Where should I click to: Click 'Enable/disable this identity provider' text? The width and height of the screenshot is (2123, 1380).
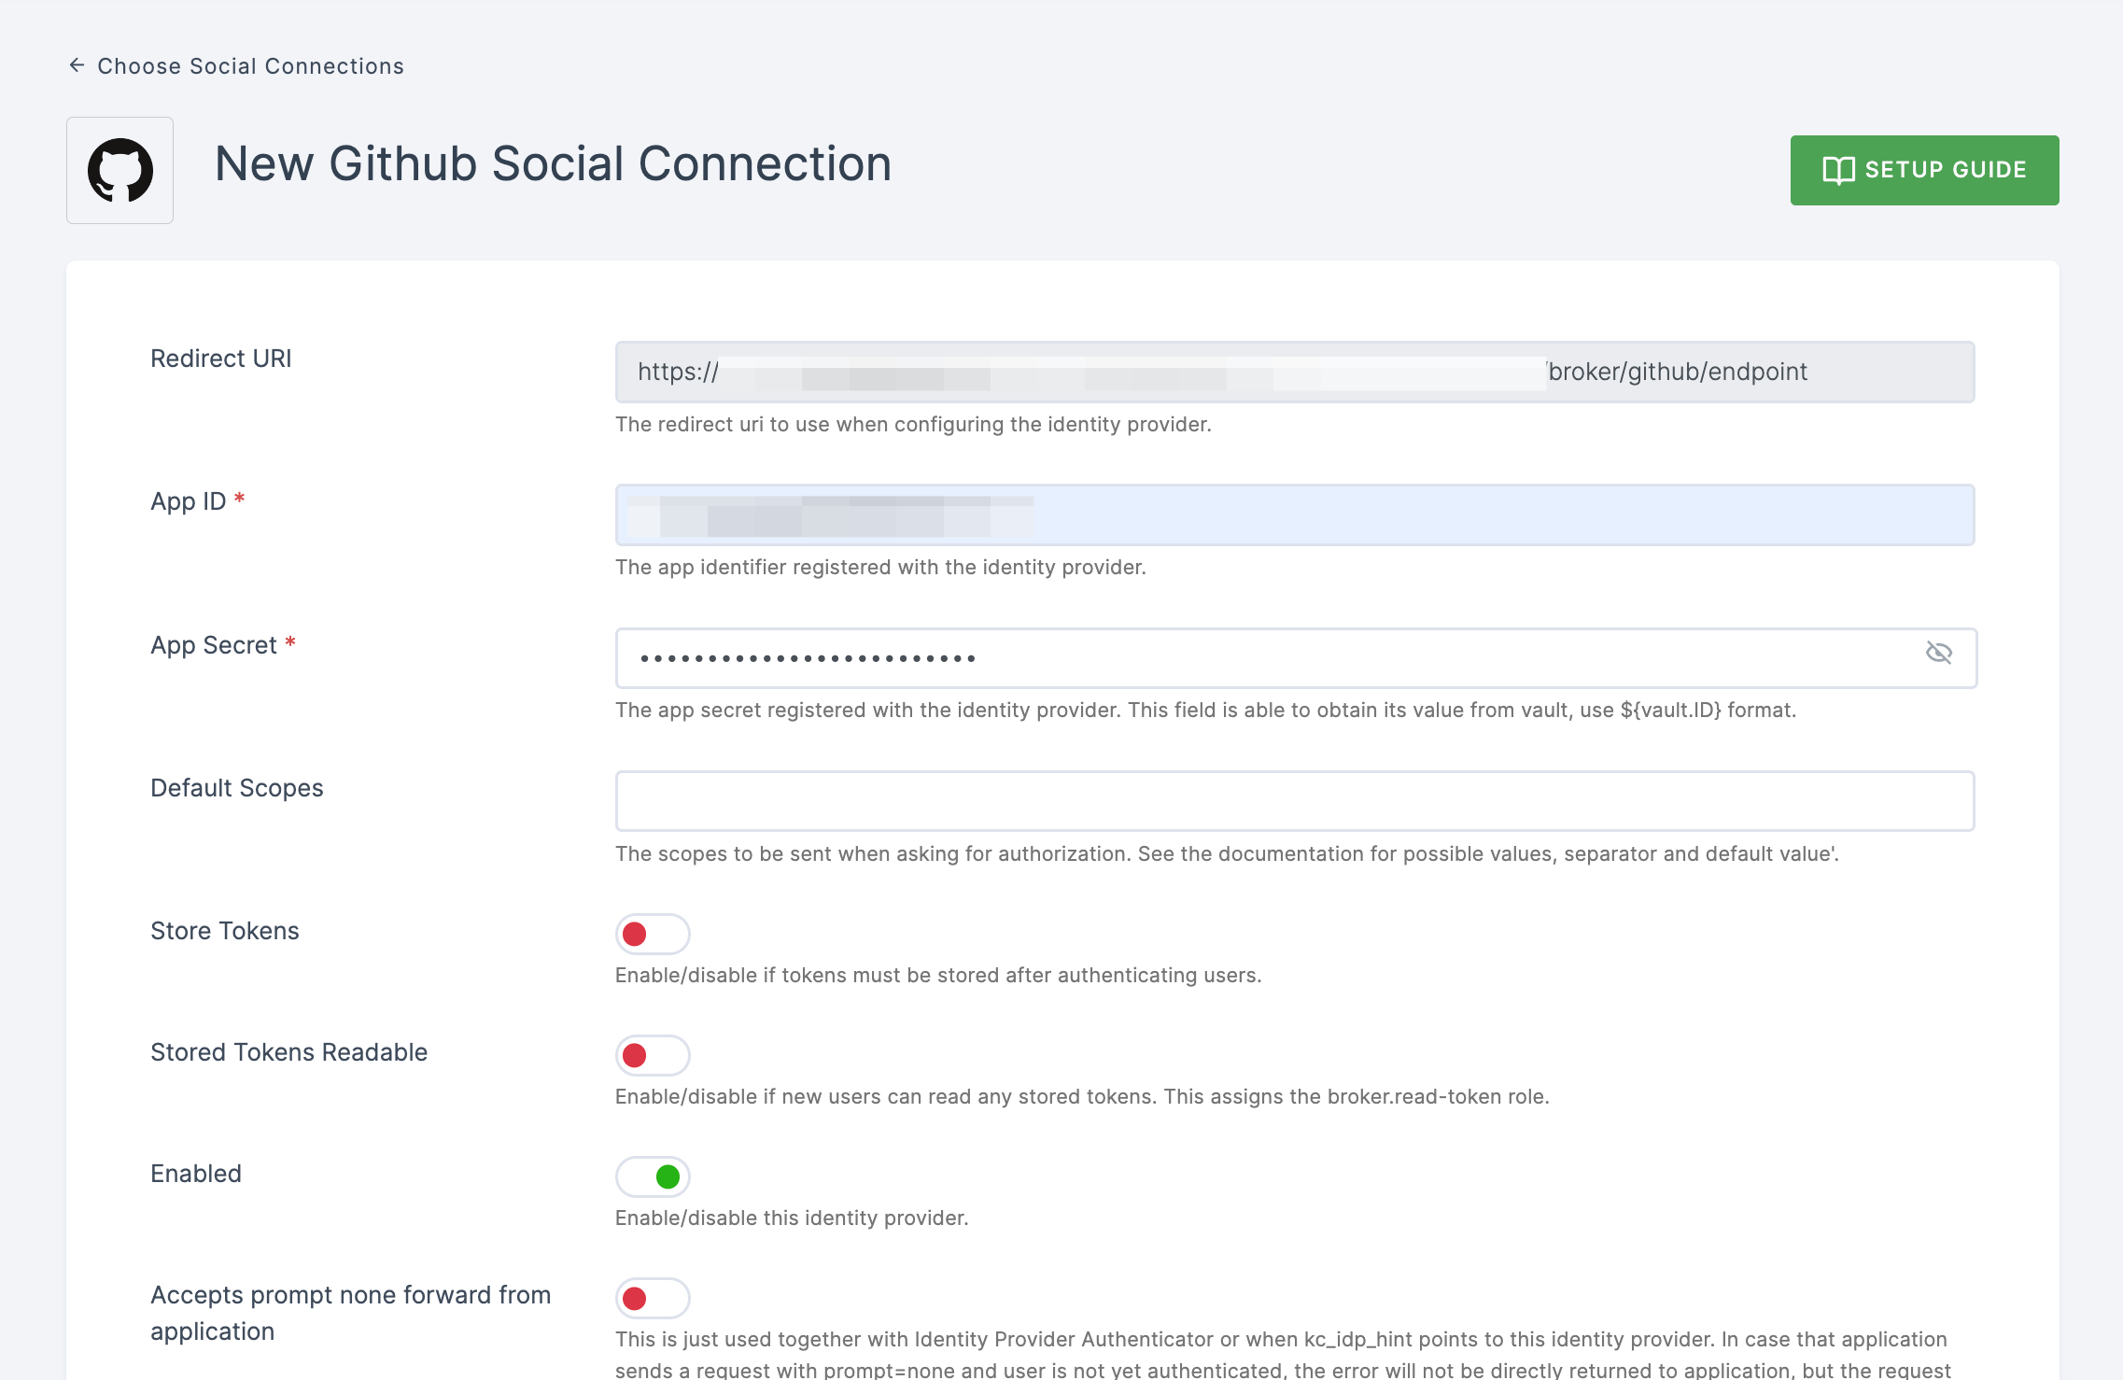click(792, 1218)
